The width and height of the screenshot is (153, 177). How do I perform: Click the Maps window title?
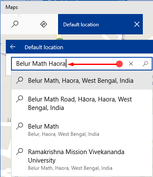coord(12,7)
